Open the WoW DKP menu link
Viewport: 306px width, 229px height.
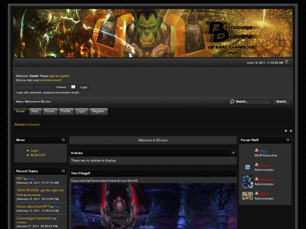(38, 155)
